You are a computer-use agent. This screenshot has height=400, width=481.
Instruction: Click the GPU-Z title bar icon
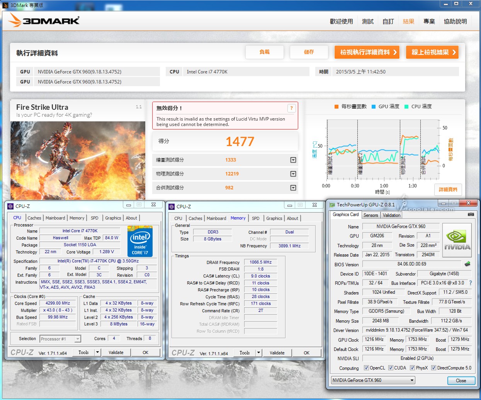332,204
